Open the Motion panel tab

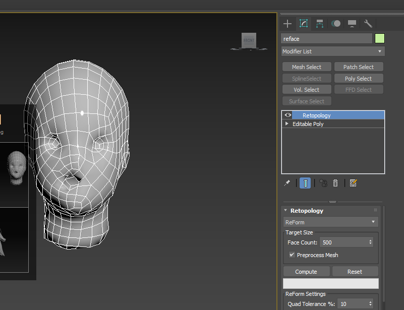pyautogui.click(x=336, y=24)
